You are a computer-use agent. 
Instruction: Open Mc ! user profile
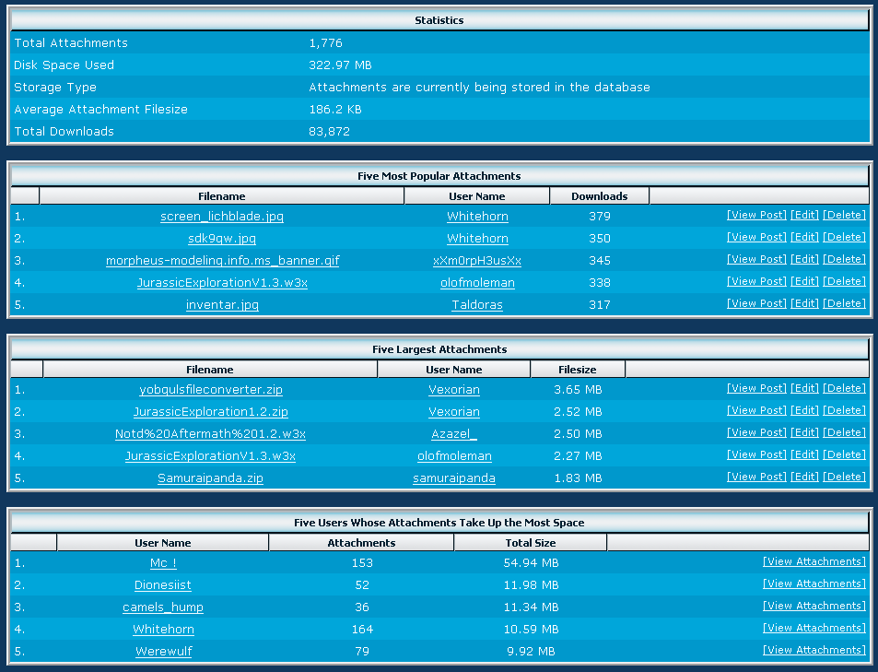coord(163,562)
